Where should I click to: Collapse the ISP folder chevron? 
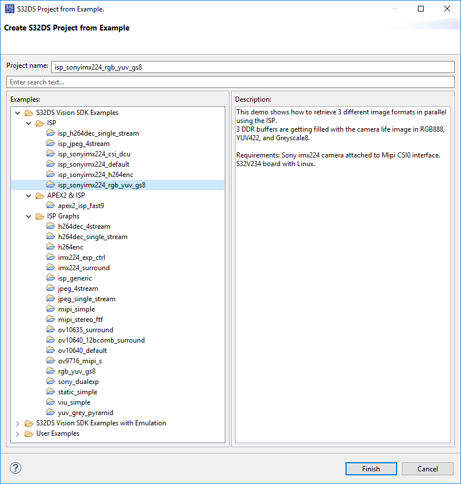coord(28,123)
